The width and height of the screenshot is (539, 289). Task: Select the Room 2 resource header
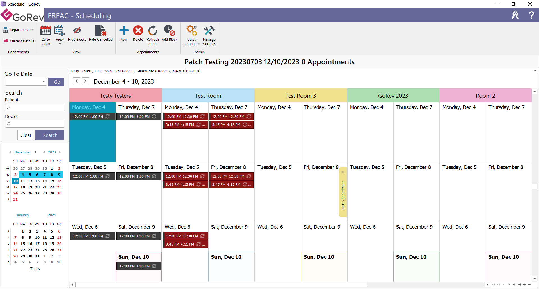[485, 96]
